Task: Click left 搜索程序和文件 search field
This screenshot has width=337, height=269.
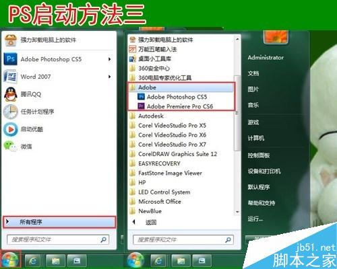Action: click(58, 239)
